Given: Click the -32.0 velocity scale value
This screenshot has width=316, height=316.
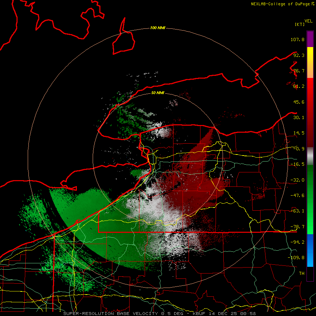Looking at the screenshot, I should point(297,180).
